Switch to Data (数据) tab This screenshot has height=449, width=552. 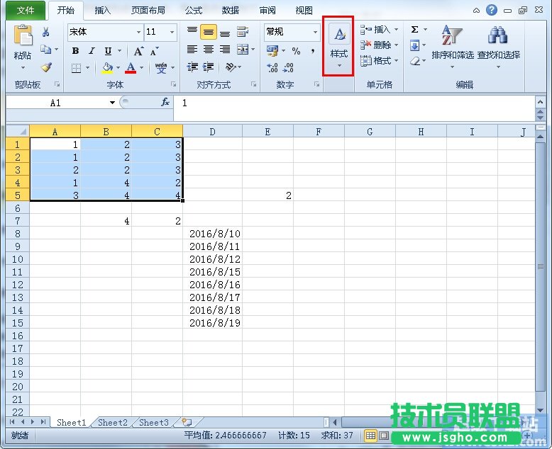(231, 11)
